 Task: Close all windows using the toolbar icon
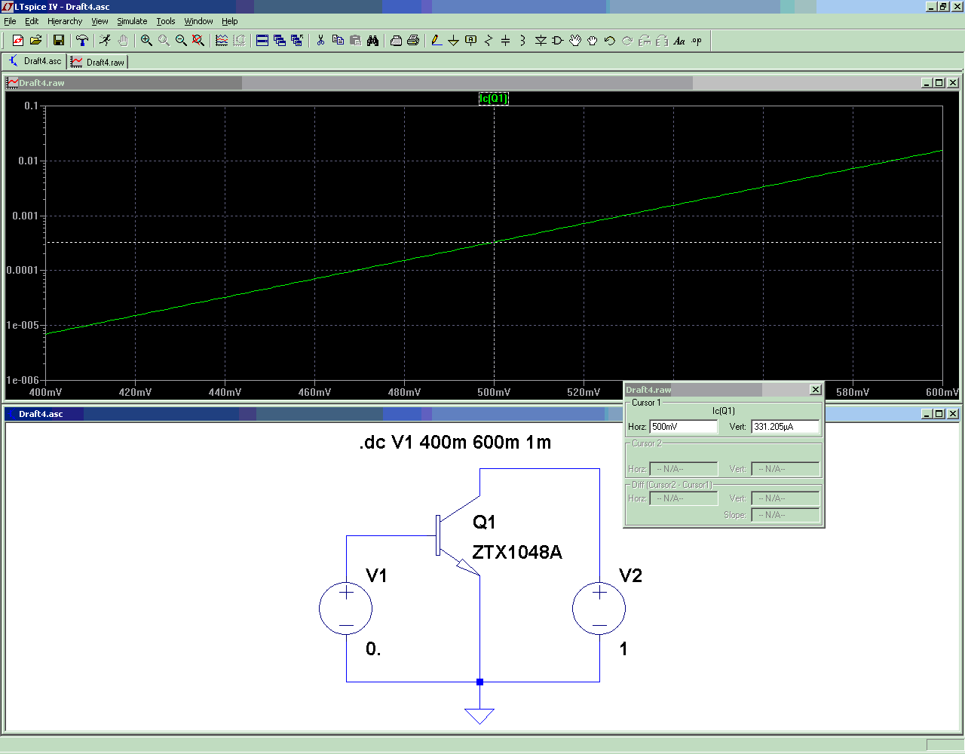point(297,41)
